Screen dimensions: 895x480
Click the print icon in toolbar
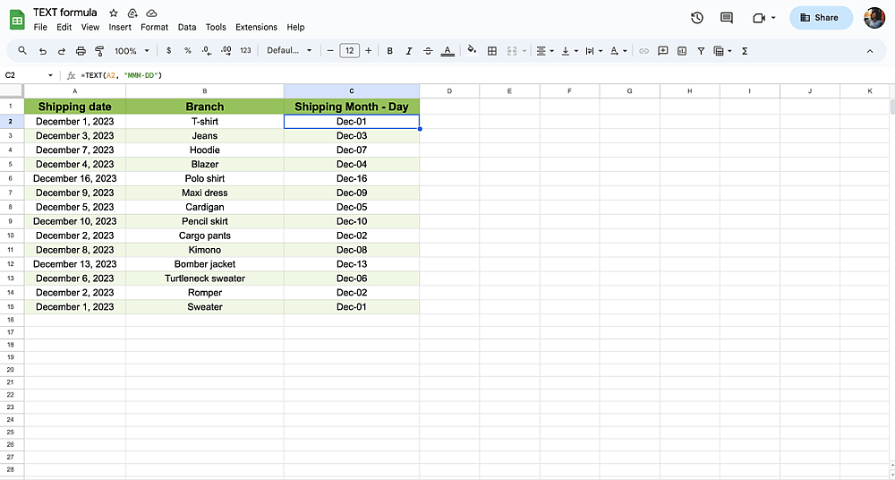pos(81,51)
